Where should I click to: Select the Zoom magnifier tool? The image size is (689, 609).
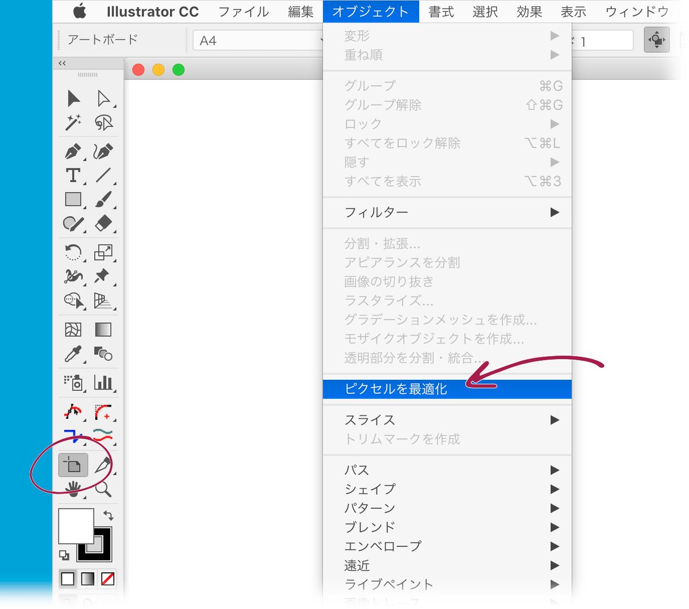click(x=103, y=489)
